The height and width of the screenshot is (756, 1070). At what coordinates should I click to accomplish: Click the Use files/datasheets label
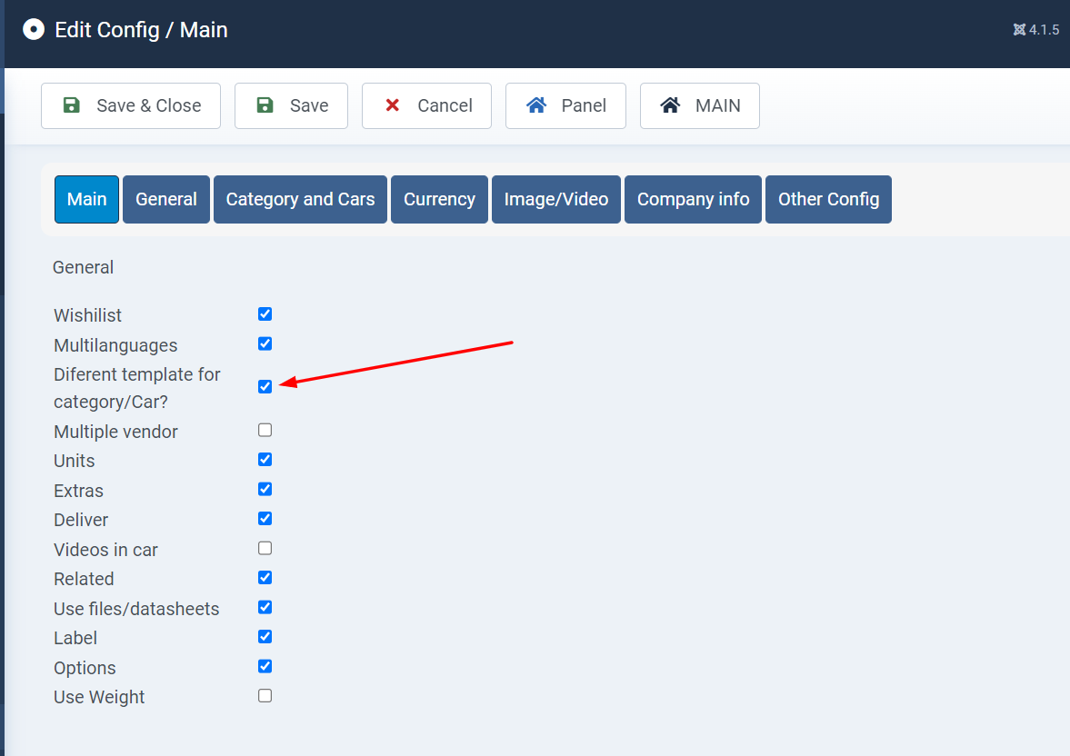136,609
